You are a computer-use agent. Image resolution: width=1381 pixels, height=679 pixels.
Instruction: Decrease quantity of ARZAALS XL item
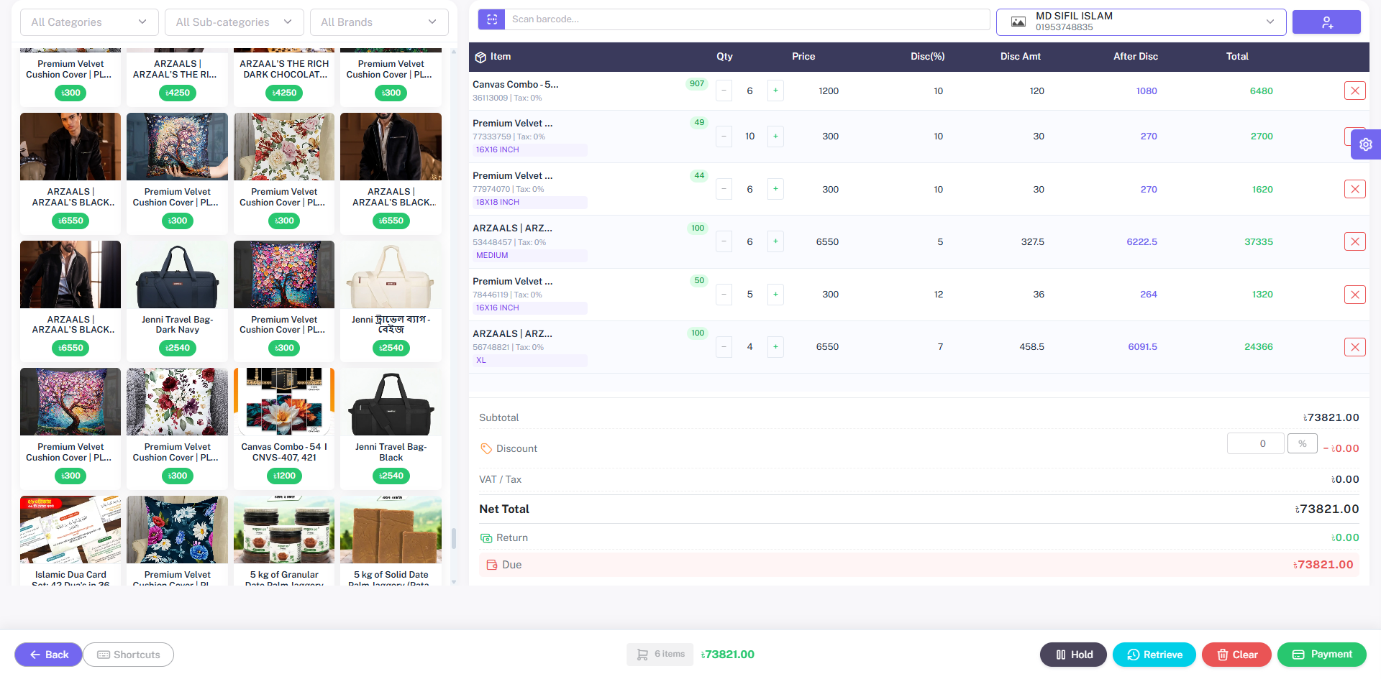pos(724,347)
